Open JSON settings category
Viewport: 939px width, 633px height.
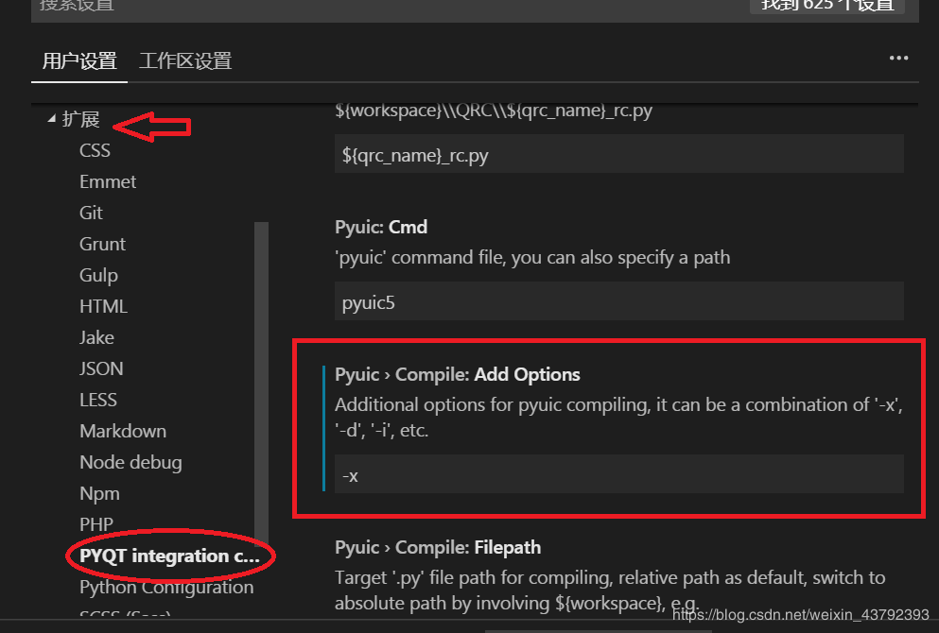[101, 368]
